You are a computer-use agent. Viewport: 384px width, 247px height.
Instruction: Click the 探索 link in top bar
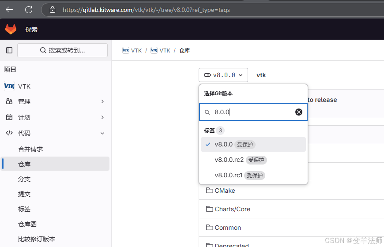coord(31,30)
